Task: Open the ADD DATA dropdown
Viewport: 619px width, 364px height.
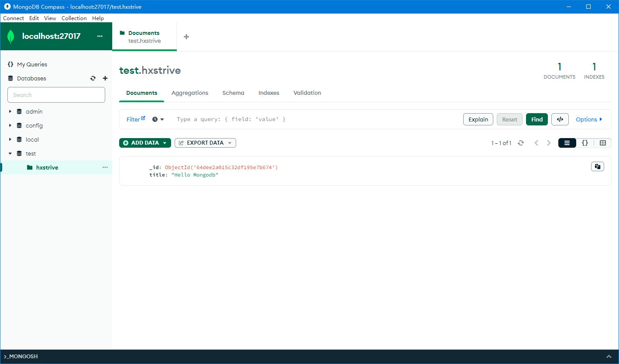Action: pos(145,143)
